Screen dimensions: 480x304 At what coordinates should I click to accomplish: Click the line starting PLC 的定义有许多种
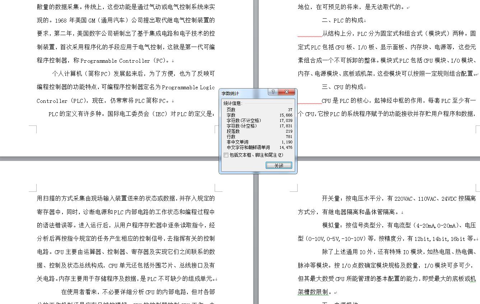click(132, 114)
